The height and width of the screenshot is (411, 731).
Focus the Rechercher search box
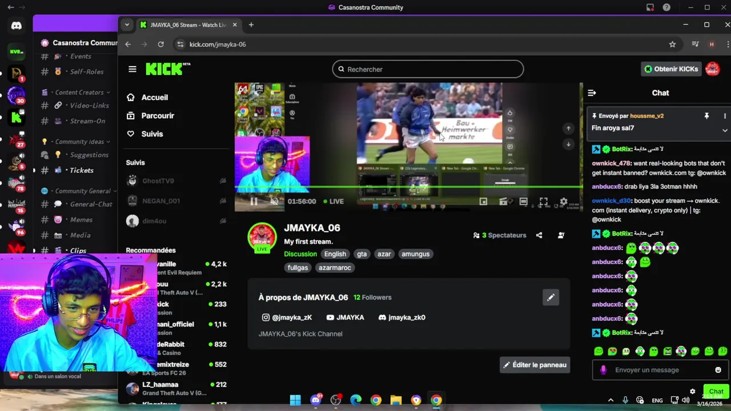coord(428,69)
